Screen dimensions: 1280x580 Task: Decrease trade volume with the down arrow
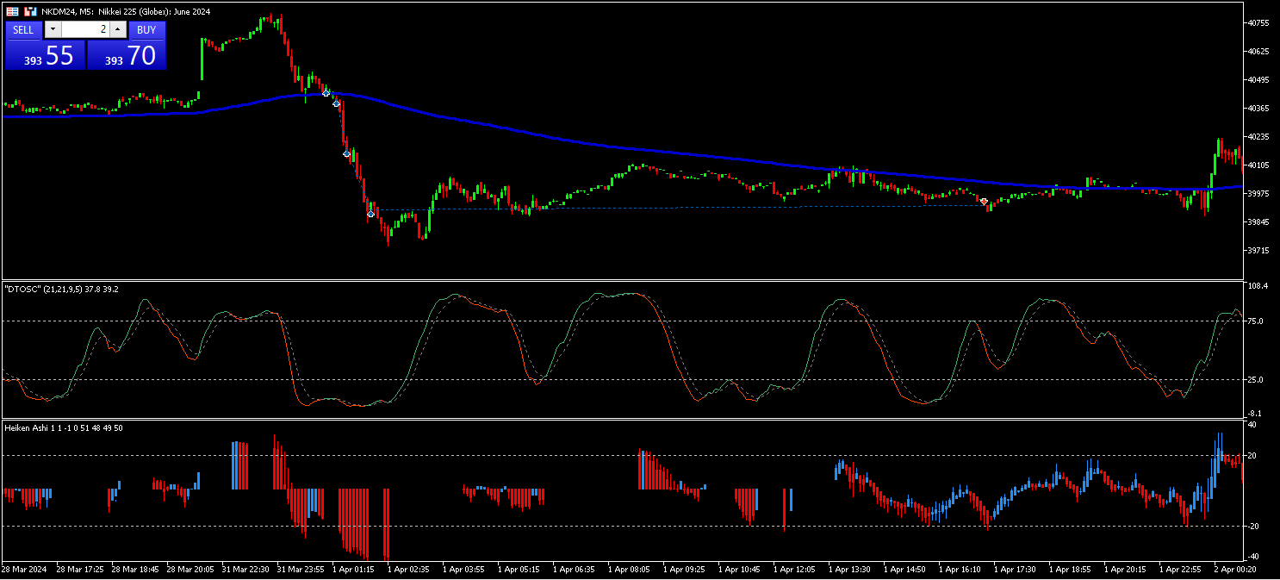pos(53,29)
